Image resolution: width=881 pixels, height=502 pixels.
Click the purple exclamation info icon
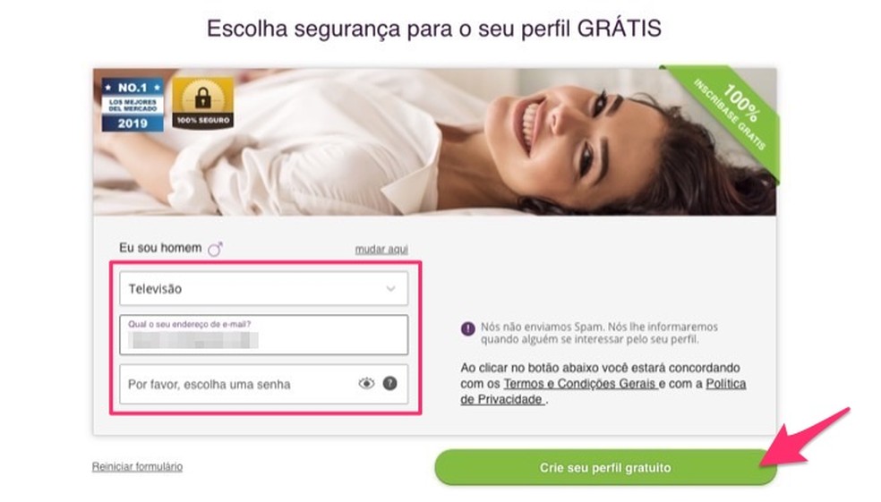[468, 328]
